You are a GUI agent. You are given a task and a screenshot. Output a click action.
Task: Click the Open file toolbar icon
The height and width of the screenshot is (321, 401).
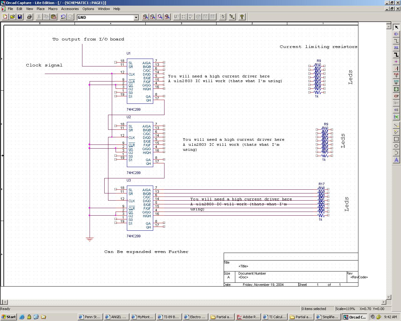12,17
